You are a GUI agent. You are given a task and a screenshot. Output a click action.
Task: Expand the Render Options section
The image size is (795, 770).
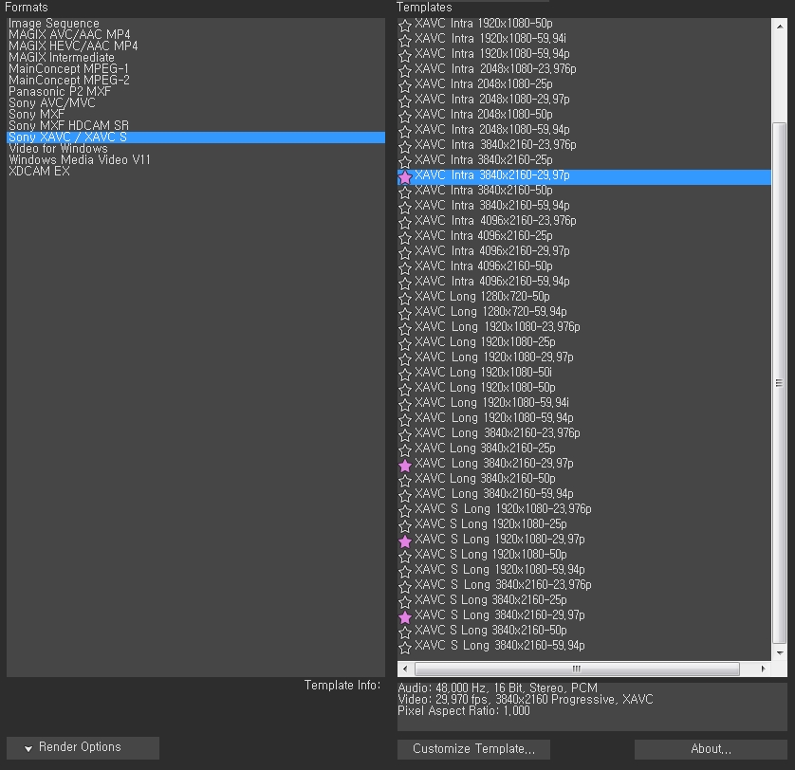[83, 747]
